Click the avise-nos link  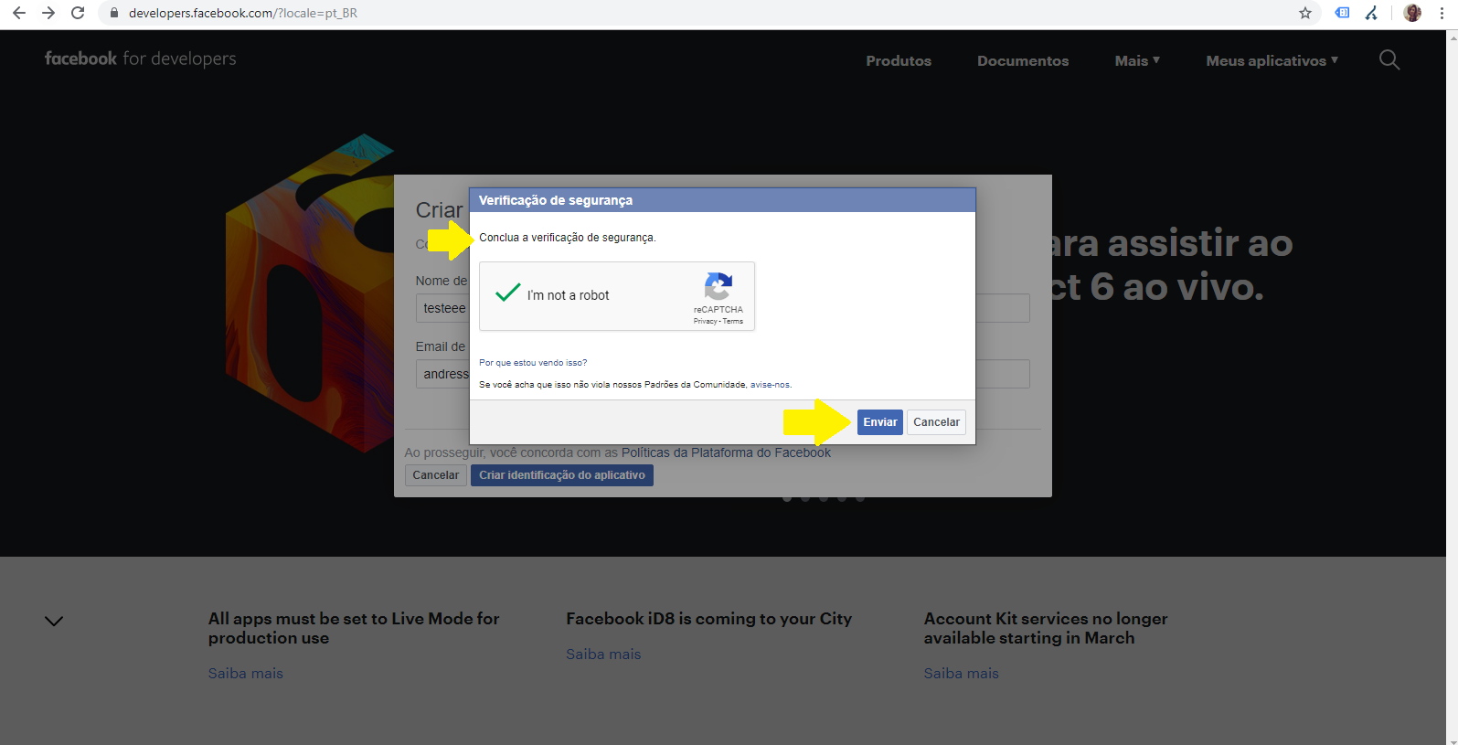pyautogui.click(x=771, y=385)
